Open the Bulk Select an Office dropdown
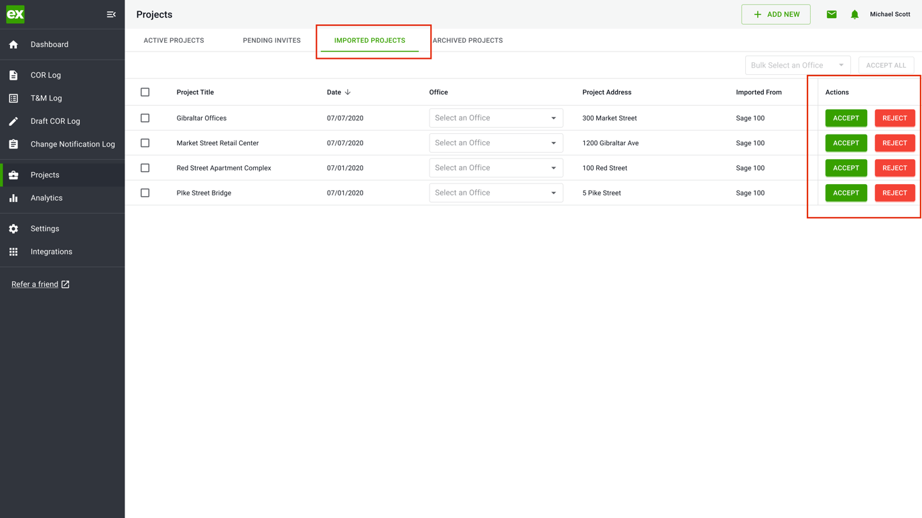The width and height of the screenshot is (922, 518). click(x=797, y=65)
